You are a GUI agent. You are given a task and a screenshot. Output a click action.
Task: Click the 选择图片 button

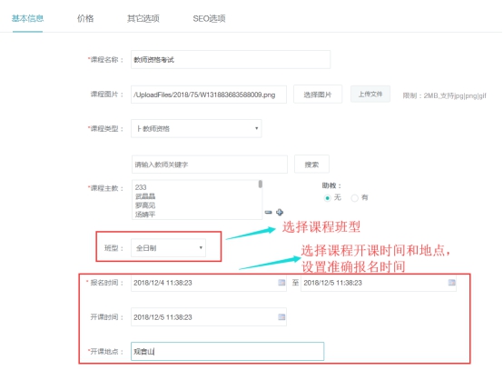tap(318, 95)
